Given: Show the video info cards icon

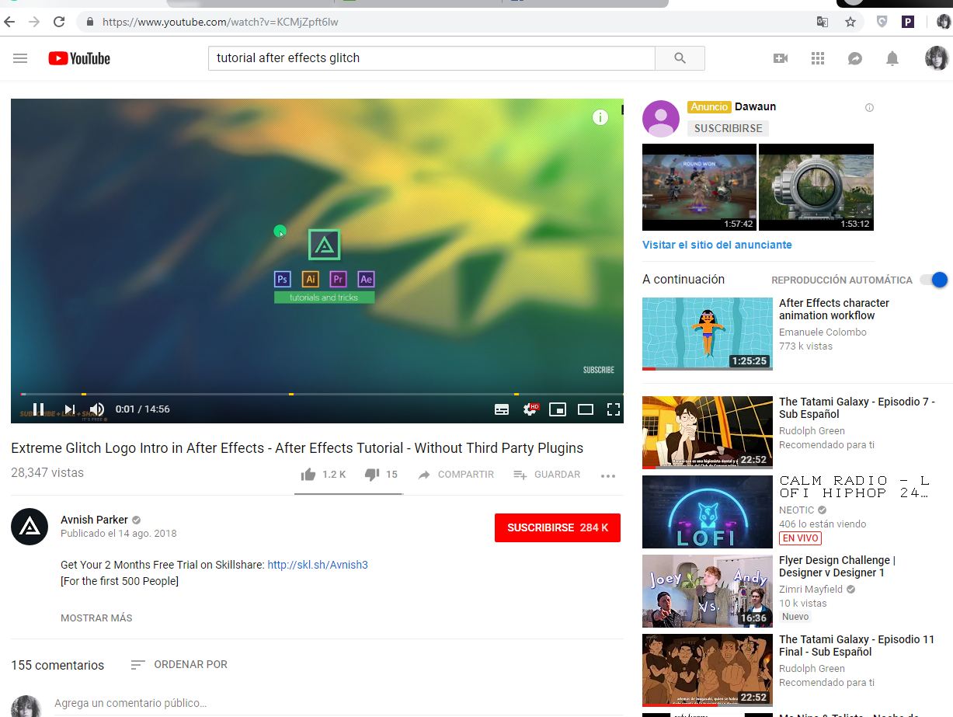Looking at the screenshot, I should (x=600, y=117).
